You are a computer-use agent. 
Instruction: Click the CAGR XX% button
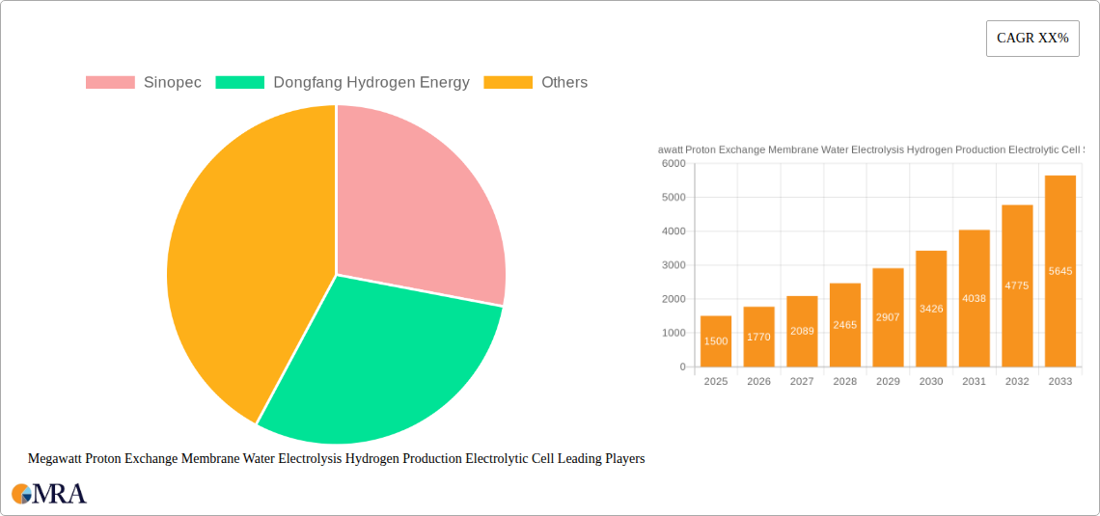(1032, 39)
